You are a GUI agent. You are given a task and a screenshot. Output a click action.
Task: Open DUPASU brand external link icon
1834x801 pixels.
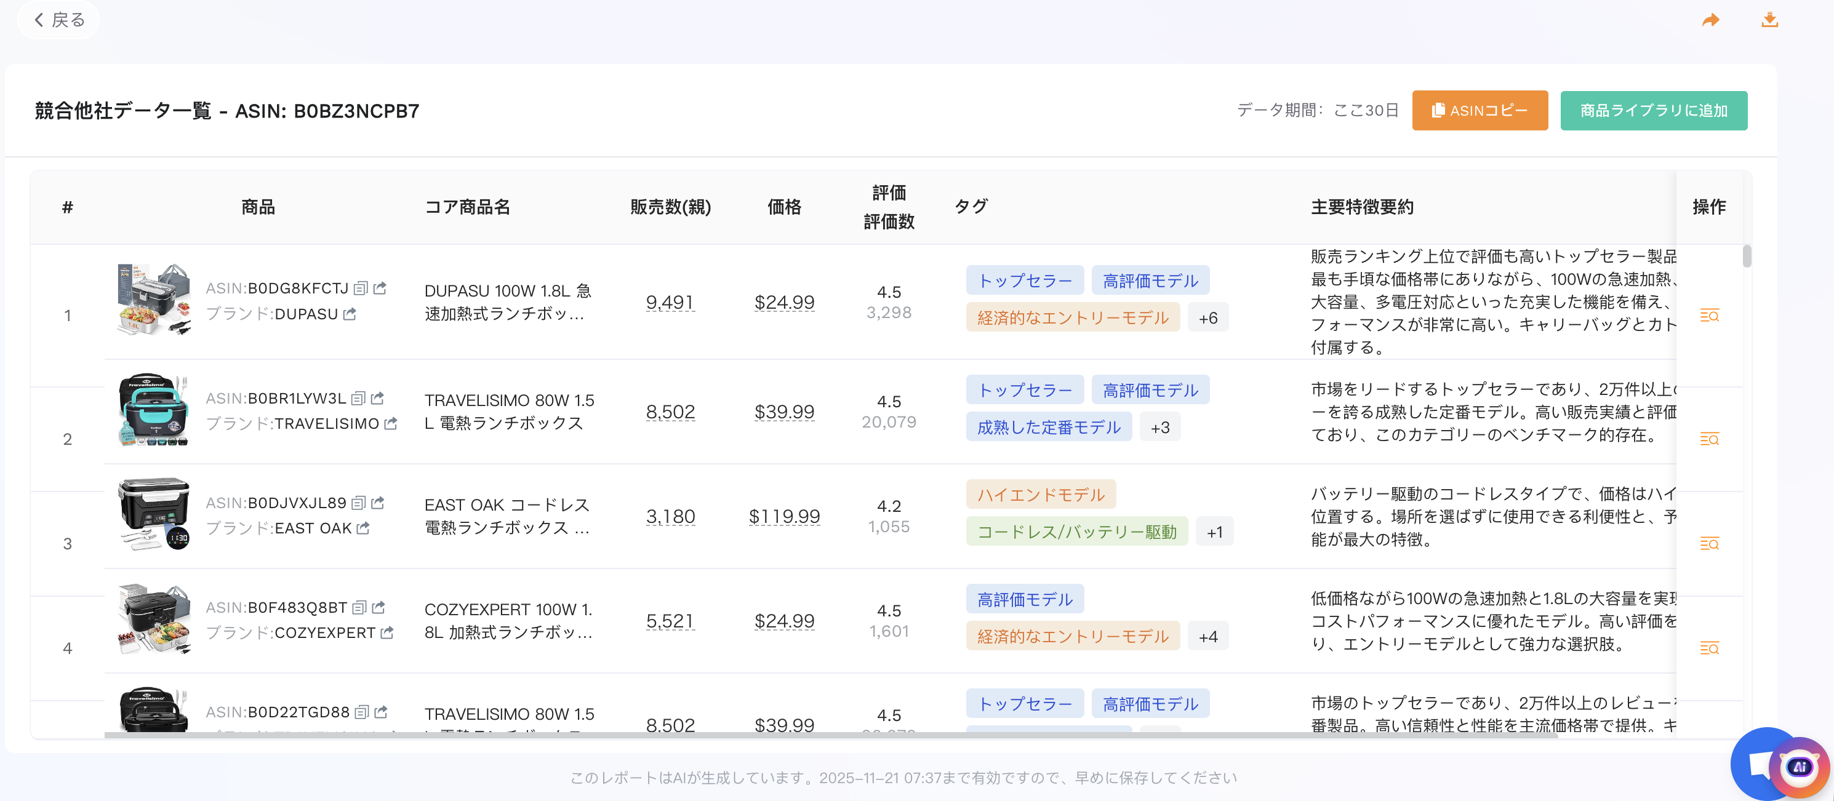(350, 314)
